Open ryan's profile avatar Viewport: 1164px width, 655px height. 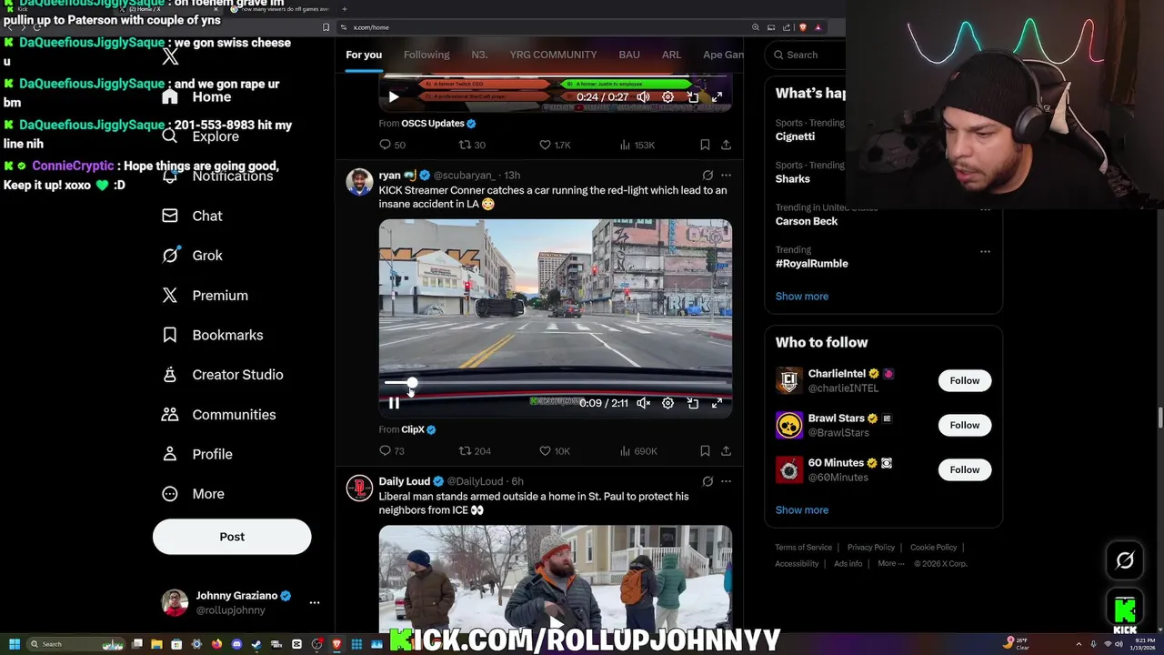click(359, 181)
